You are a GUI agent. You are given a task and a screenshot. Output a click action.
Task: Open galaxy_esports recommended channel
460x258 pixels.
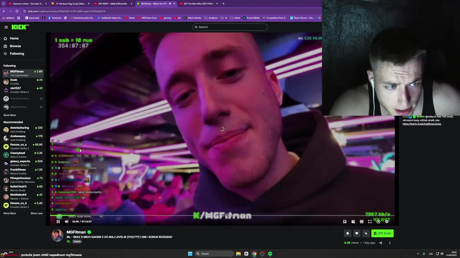23,163
